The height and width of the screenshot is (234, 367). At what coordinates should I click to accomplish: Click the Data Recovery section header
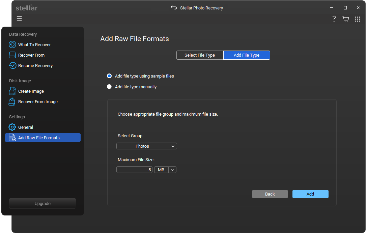23,34
